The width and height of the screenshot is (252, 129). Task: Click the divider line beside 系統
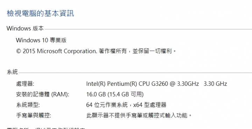[x=135, y=73]
